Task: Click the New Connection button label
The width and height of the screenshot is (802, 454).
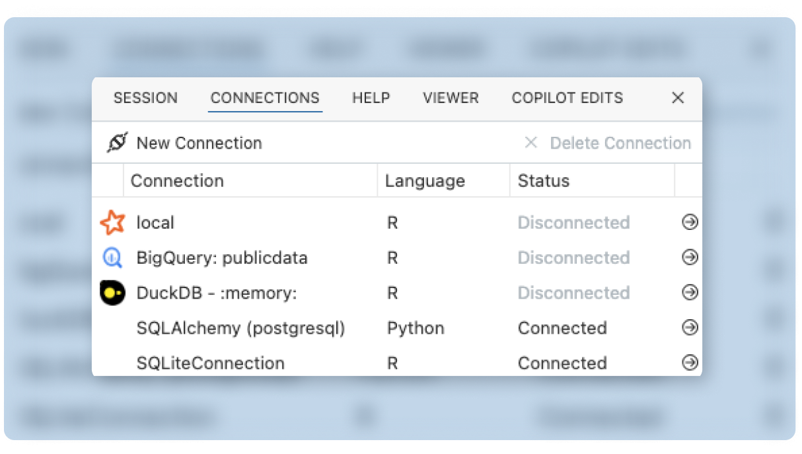Action: coord(200,143)
